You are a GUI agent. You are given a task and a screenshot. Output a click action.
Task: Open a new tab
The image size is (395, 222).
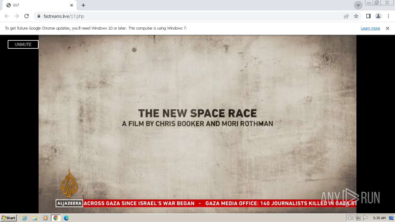(x=83, y=5)
